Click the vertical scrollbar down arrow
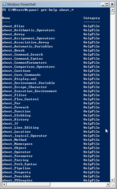The width and height of the screenshot is (117, 189). [x=112, y=180]
